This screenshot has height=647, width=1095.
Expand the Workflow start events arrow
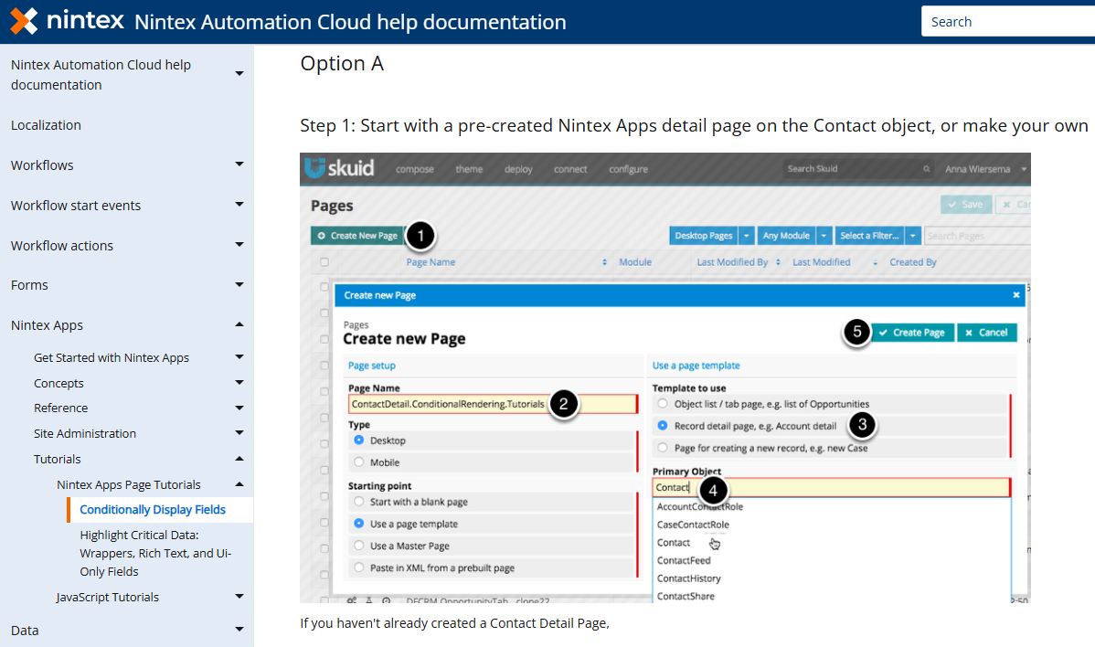pyautogui.click(x=239, y=205)
